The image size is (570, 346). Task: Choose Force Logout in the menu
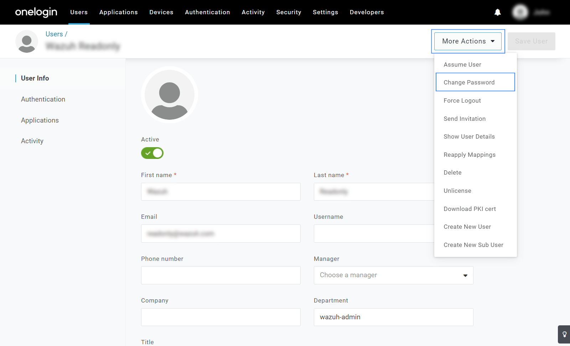pyautogui.click(x=462, y=100)
